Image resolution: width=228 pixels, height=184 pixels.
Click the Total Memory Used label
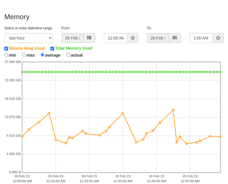(x=74, y=48)
